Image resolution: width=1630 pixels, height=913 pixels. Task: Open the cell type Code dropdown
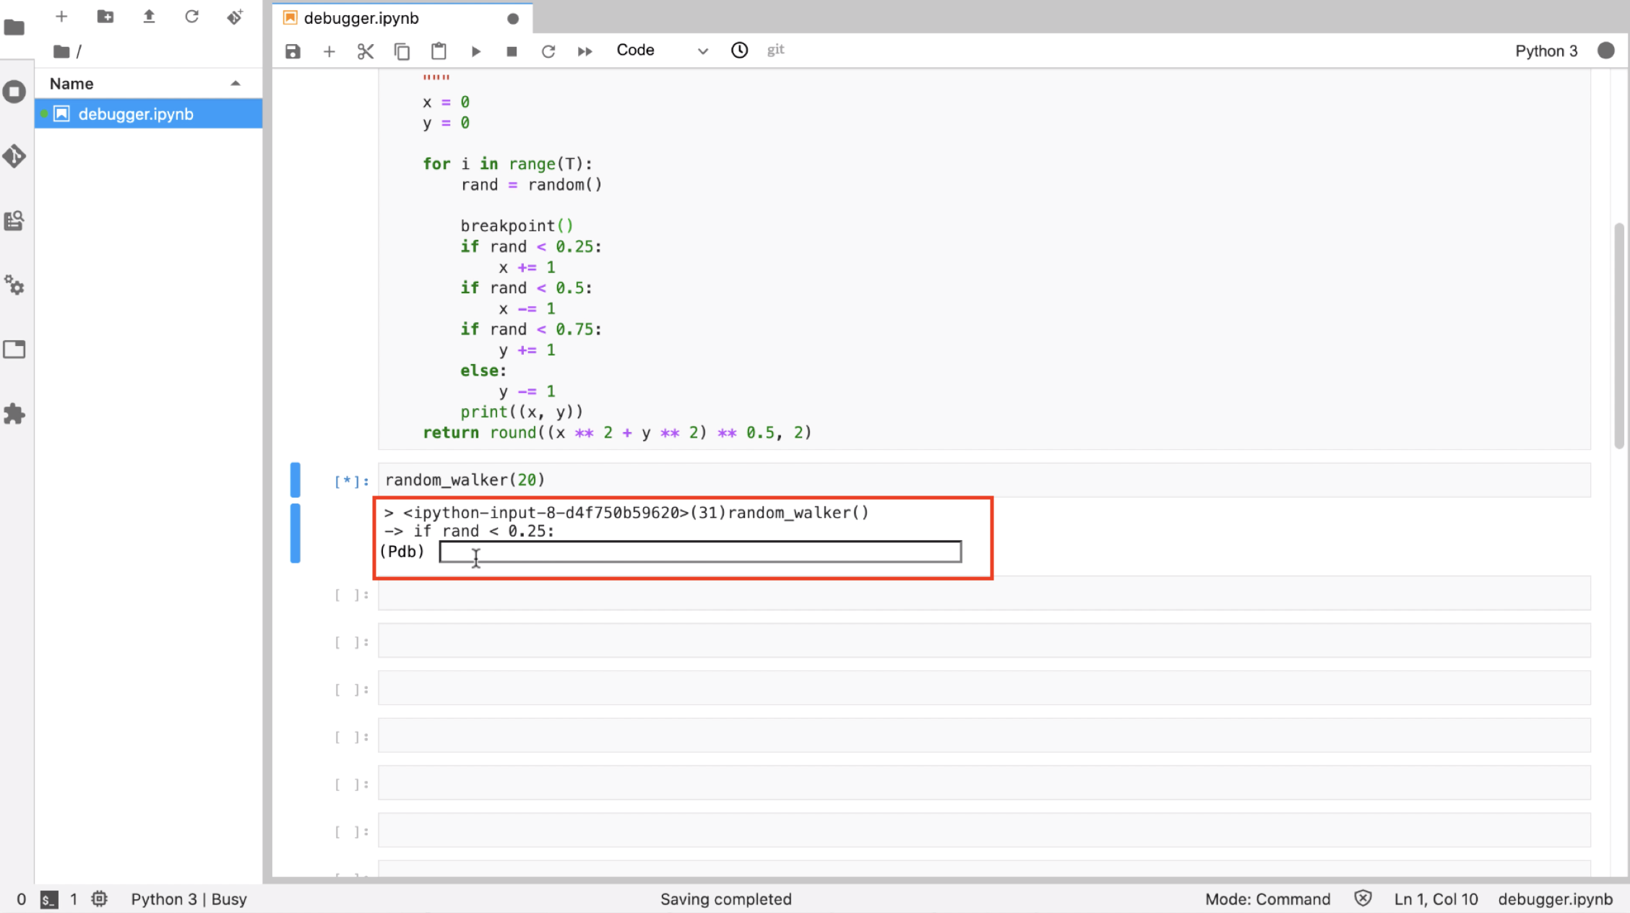point(661,51)
